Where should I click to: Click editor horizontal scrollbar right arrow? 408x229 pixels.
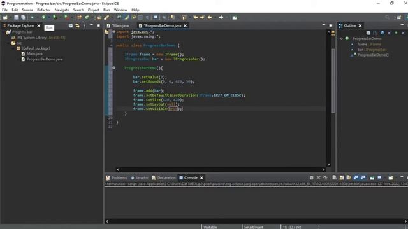(x=324, y=170)
